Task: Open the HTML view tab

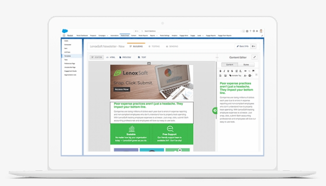Action: [111, 57]
